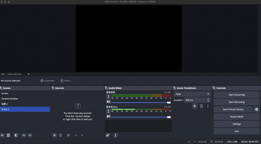Click the Audio Mixer dock icon
This screenshot has width=261, height=144.
click(106, 88)
